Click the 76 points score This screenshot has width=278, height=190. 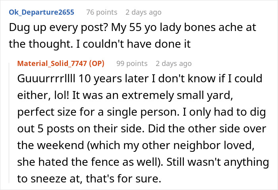(x=101, y=12)
